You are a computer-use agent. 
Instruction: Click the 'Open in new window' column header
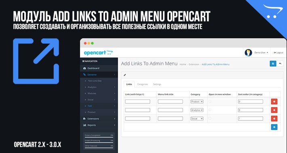click(x=219, y=95)
